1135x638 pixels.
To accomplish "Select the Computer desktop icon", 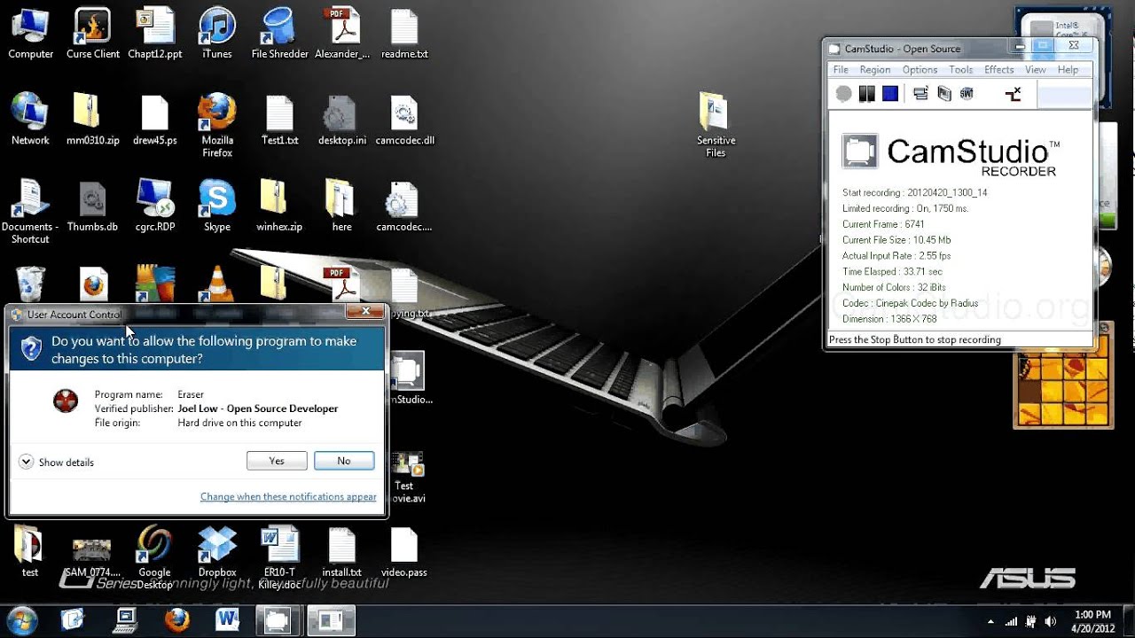I will pos(31,34).
